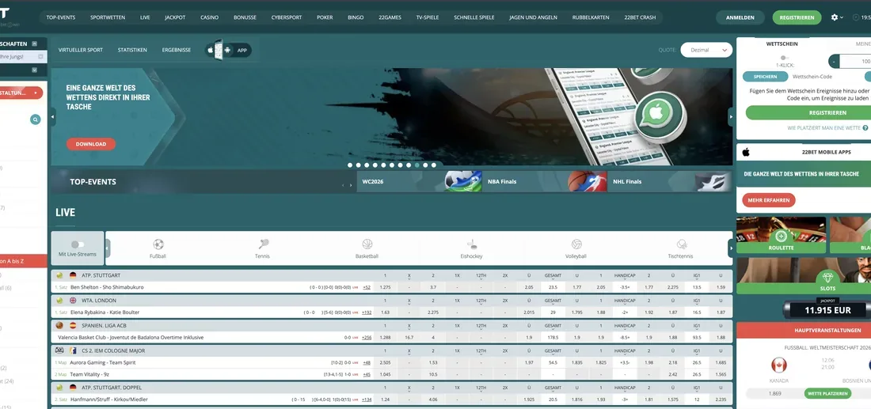This screenshot has width=871, height=409.
Task: Click the UK flag beside WTA. LONDON
Action: point(73,301)
